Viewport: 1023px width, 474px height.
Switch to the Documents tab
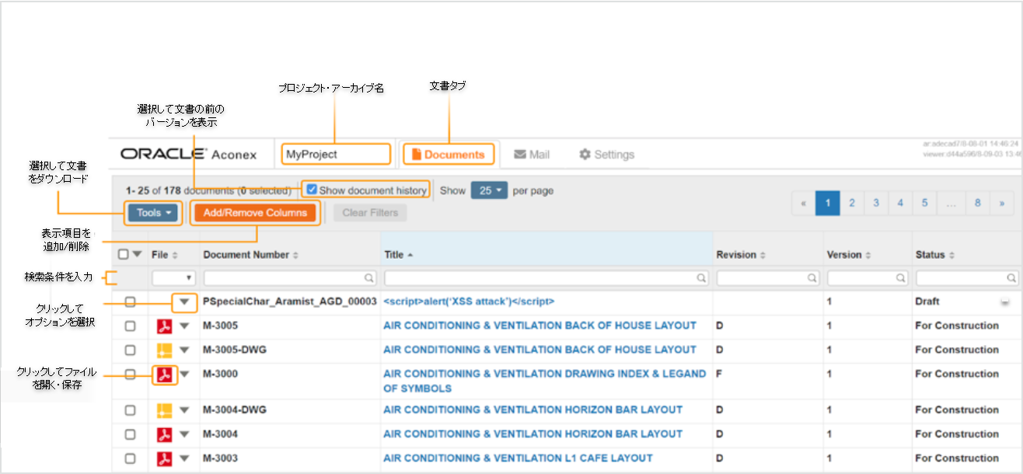(x=449, y=155)
